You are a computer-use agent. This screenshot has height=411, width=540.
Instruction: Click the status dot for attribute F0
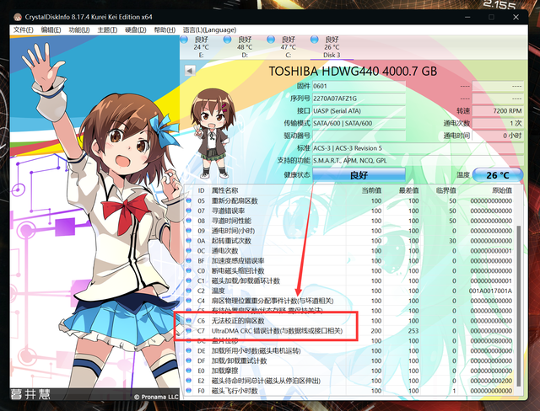[x=189, y=391]
